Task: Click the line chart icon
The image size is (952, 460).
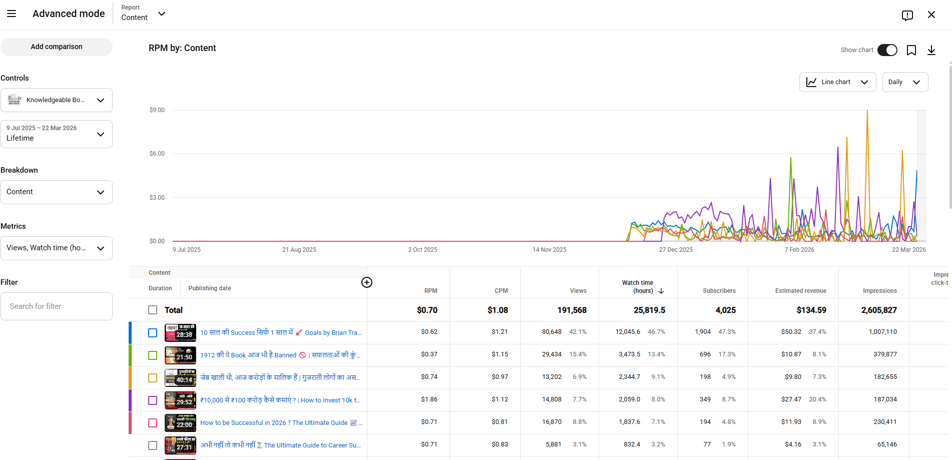Action: point(811,82)
